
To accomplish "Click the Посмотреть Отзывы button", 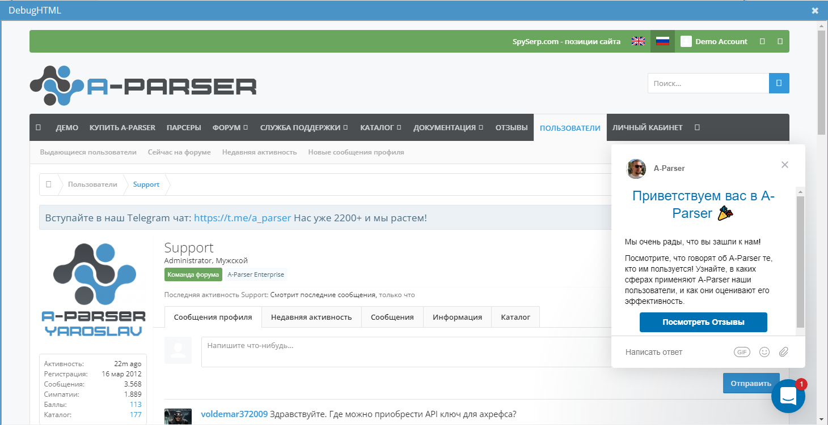I will (x=703, y=322).
